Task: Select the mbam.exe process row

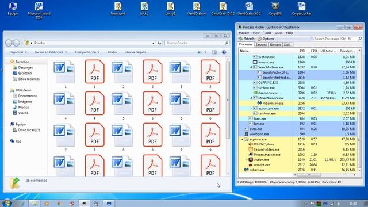Action: pyautogui.click(x=298, y=170)
